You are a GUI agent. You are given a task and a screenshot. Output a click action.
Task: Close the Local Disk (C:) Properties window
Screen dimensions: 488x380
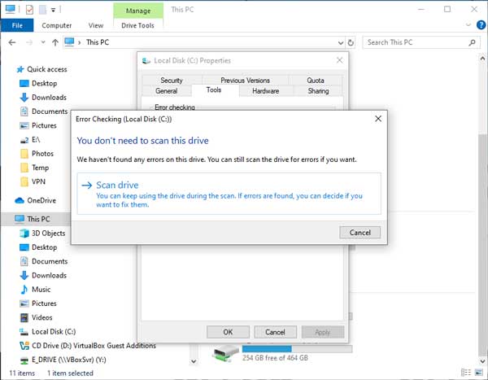(339, 60)
